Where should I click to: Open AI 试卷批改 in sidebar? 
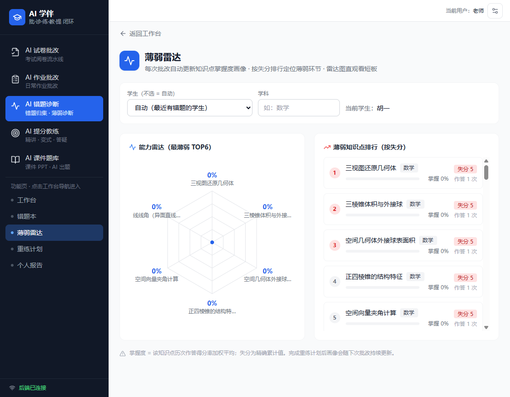coord(54,54)
